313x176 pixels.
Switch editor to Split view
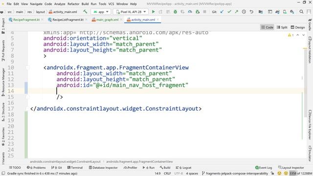282,27
